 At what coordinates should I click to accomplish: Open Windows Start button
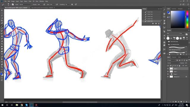coord(2,105)
